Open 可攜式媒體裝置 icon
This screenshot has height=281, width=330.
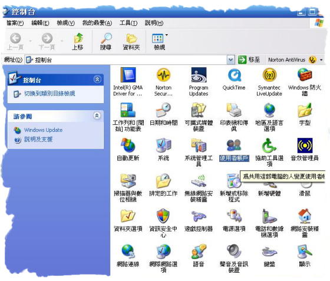pyautogui.click(x=199, y=110)
